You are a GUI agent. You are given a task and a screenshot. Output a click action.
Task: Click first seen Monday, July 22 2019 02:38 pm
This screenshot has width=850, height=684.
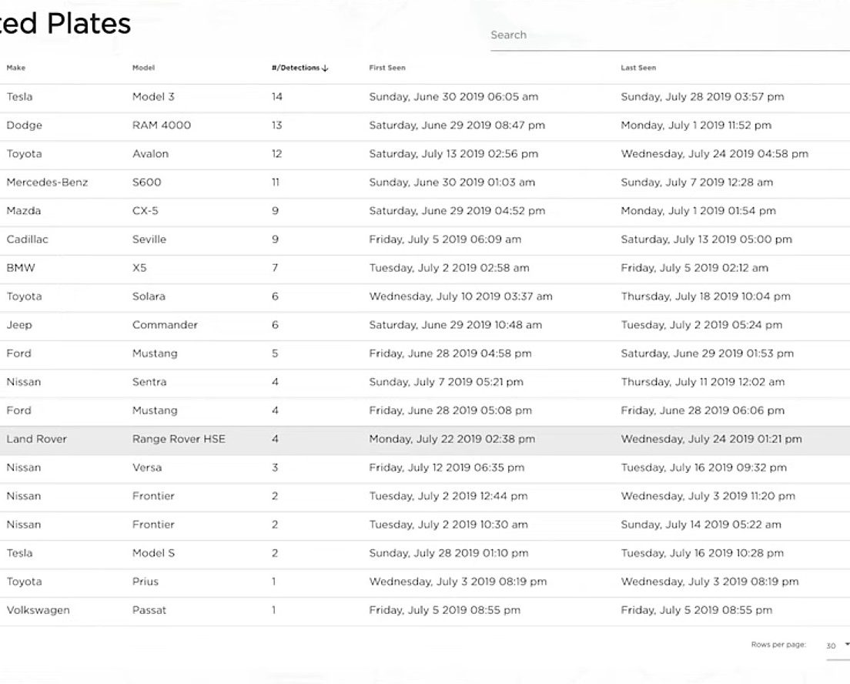coord(452,439)
